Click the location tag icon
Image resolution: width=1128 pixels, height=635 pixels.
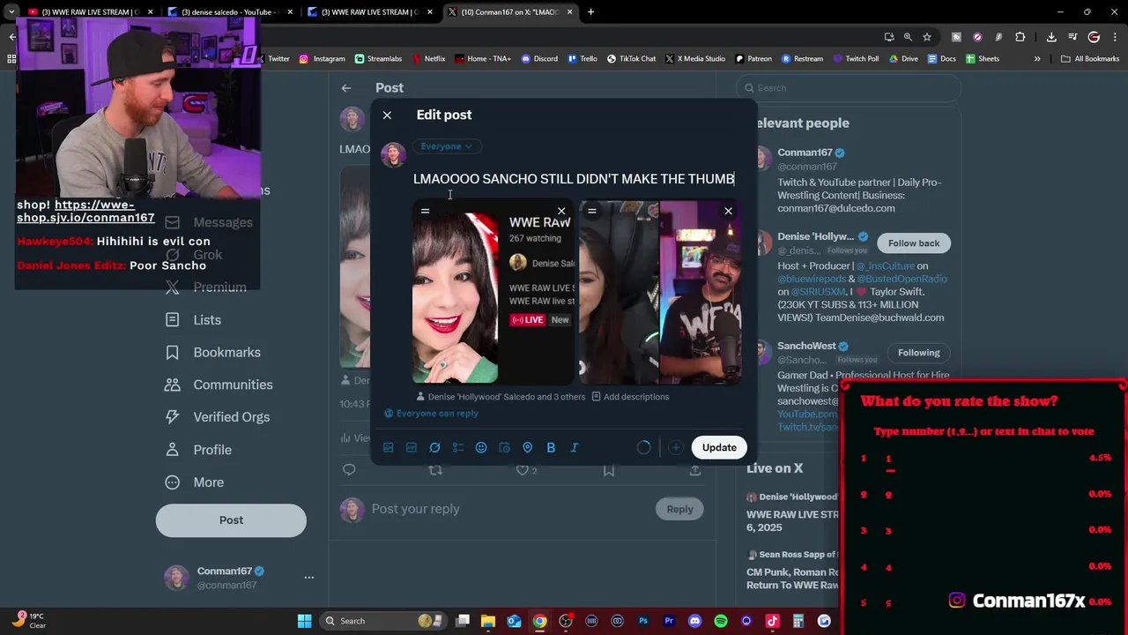pos(527,448)
